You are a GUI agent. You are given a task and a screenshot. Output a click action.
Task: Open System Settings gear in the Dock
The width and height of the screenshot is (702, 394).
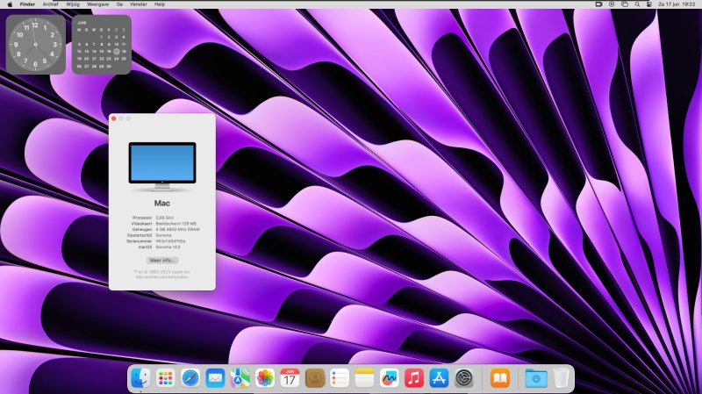(464, 378)
